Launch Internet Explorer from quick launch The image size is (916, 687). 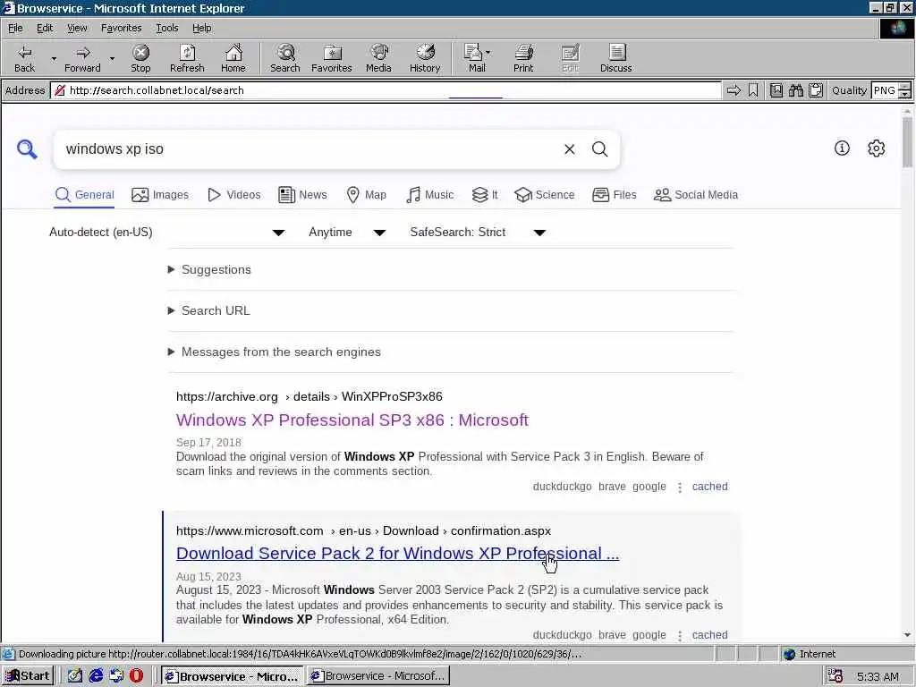96,675
